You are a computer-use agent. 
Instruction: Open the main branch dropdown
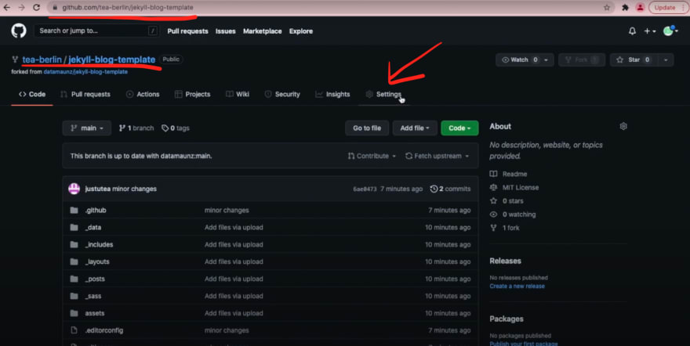tap(87, 128)
